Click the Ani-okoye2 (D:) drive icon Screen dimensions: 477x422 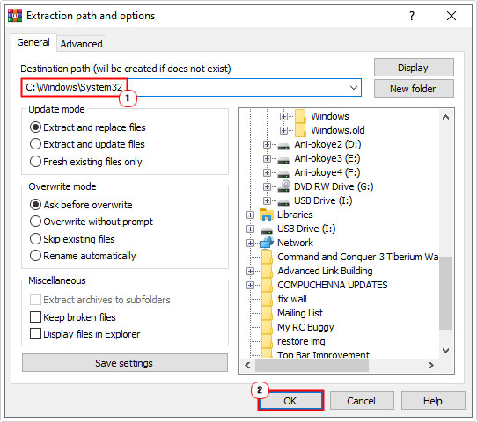coord(283,146)
